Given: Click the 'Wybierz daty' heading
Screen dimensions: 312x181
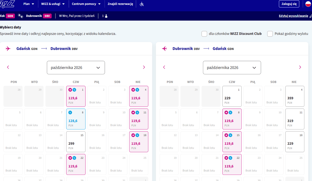Looking at the screenshot, I should 11,27.
